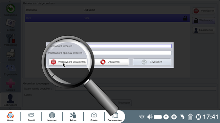Screen dimensions: 220x123
Task: Open the Adres contacts icon
Action: tap(73, 117)
